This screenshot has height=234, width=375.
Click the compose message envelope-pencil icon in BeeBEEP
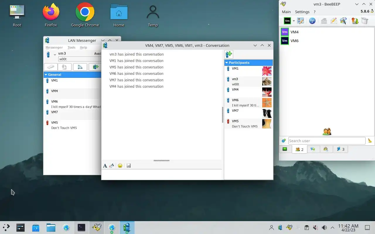click(333, 21)
